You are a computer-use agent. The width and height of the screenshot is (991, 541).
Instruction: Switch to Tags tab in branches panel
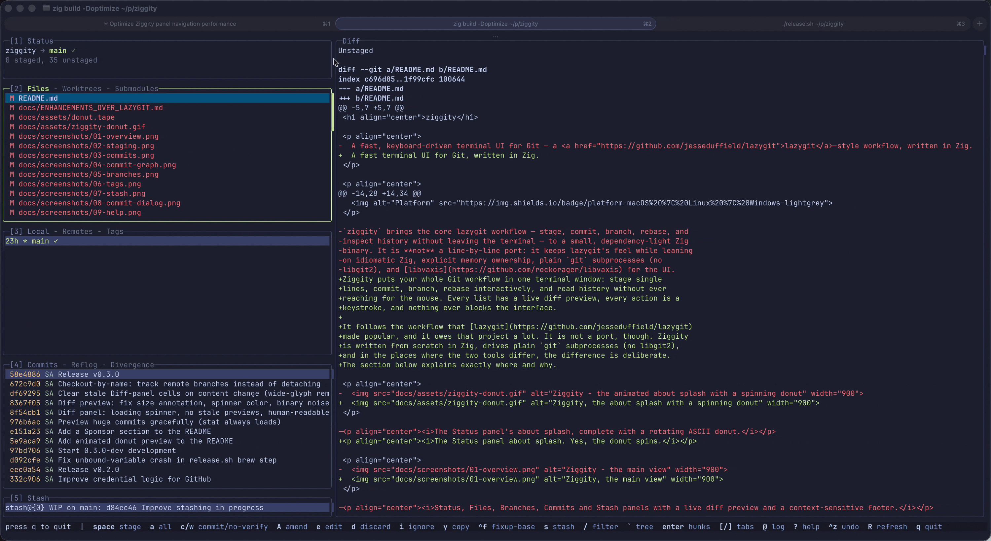(x=115, y=231)
